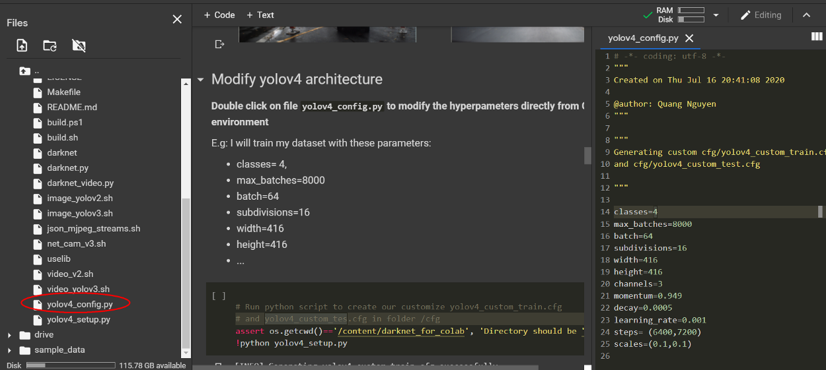The image size is (826, 370).
Task: Run the cell containing python yolov4_setup.py
Action: click(219, 296)
